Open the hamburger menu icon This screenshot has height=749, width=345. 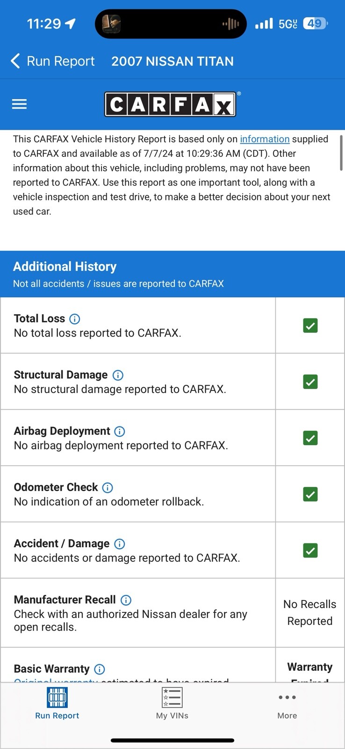click(x=19, y=104)
